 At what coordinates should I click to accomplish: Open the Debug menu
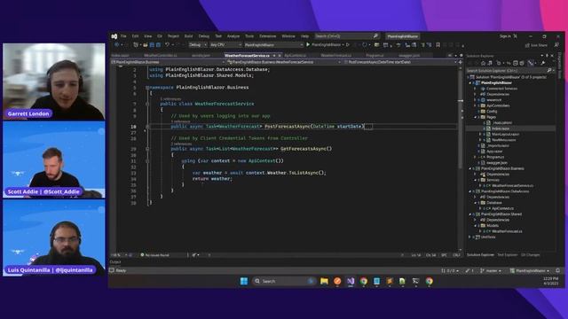coord(203,36)
